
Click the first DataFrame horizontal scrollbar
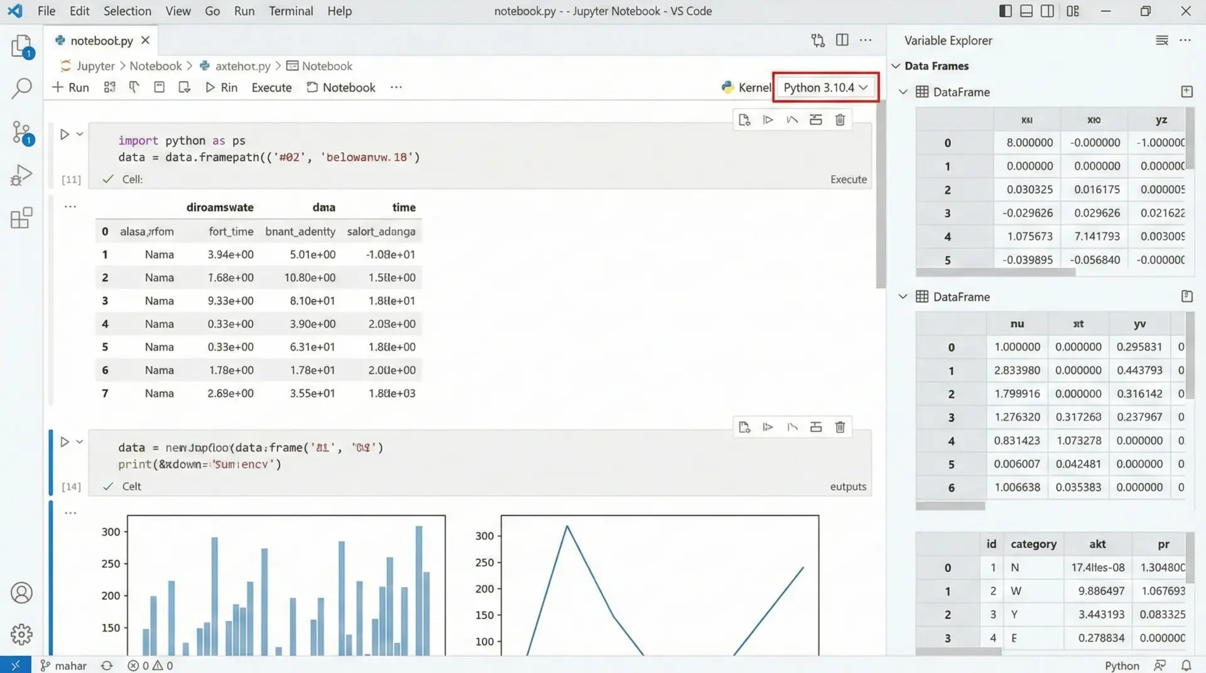(x=996, y=272)
